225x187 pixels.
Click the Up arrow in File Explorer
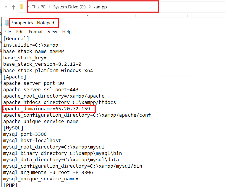point(13,7)
